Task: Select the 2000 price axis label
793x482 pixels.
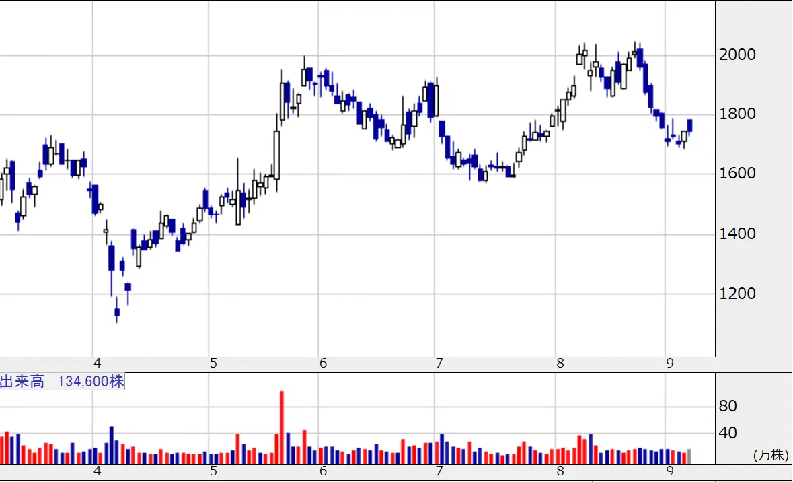Action: click(737, 55)
